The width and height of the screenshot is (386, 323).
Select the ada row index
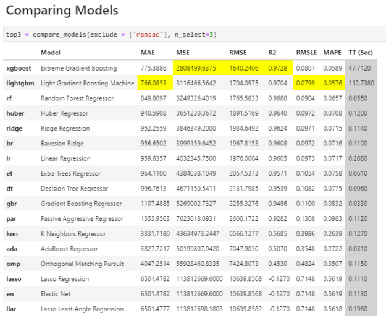(x=12, y=249)
